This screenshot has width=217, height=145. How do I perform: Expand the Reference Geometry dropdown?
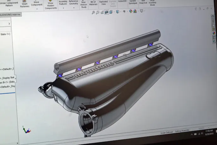pyautogui.click(x=73, y=3)
